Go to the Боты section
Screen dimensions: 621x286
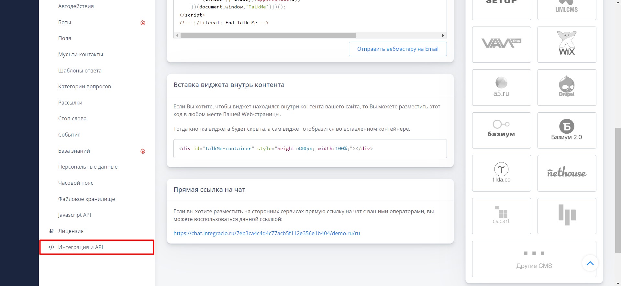(65, 22)
